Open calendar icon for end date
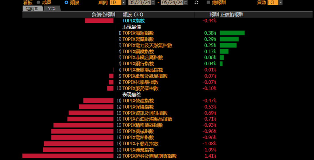This screenshot has height=160, width=314. (x=186, y=3)
